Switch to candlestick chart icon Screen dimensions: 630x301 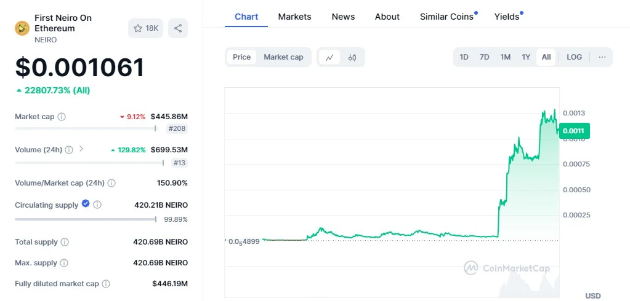point(352,57)
